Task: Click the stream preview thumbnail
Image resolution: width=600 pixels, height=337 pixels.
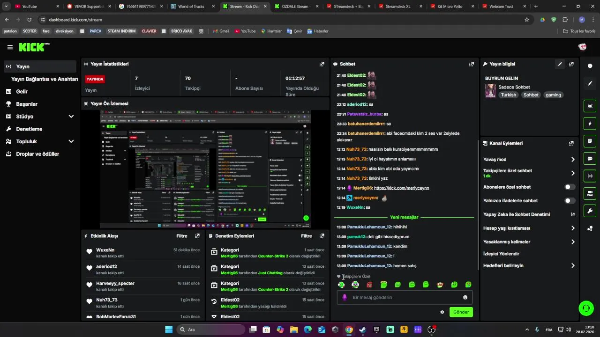Action: point(205,169)
